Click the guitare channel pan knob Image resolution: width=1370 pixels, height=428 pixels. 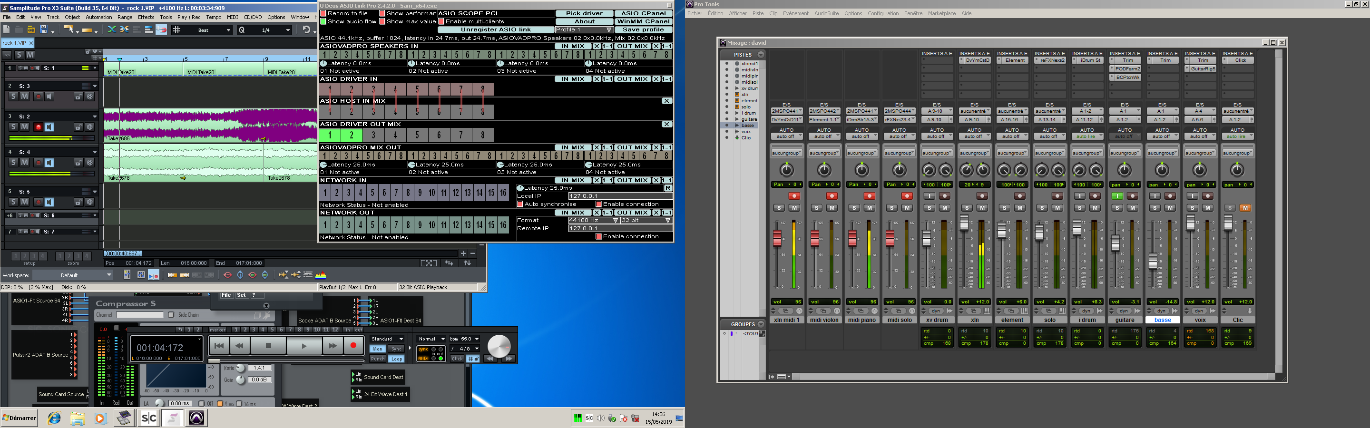(1124, 170)
